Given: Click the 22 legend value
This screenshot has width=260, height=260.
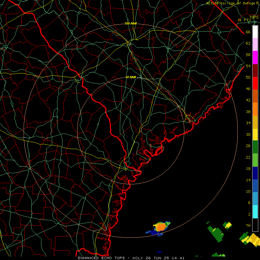Looking at the screenshot, I should click(248, 157).
